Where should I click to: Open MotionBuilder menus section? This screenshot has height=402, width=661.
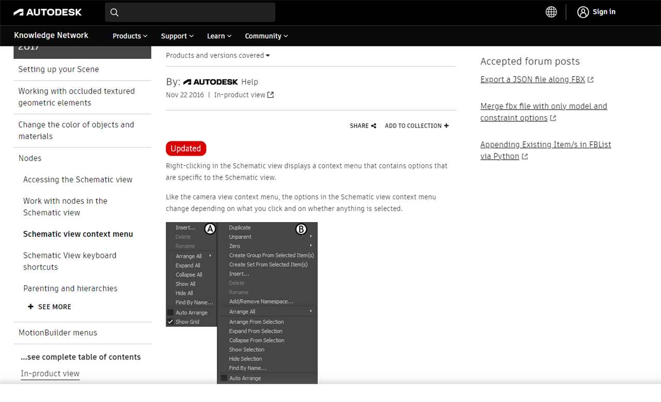point(58,333)
